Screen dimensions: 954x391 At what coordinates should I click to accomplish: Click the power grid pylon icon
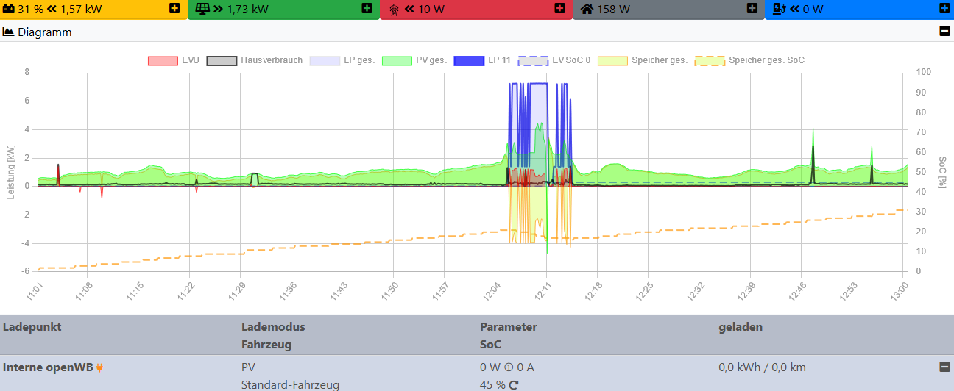click(x=394, y=10)
